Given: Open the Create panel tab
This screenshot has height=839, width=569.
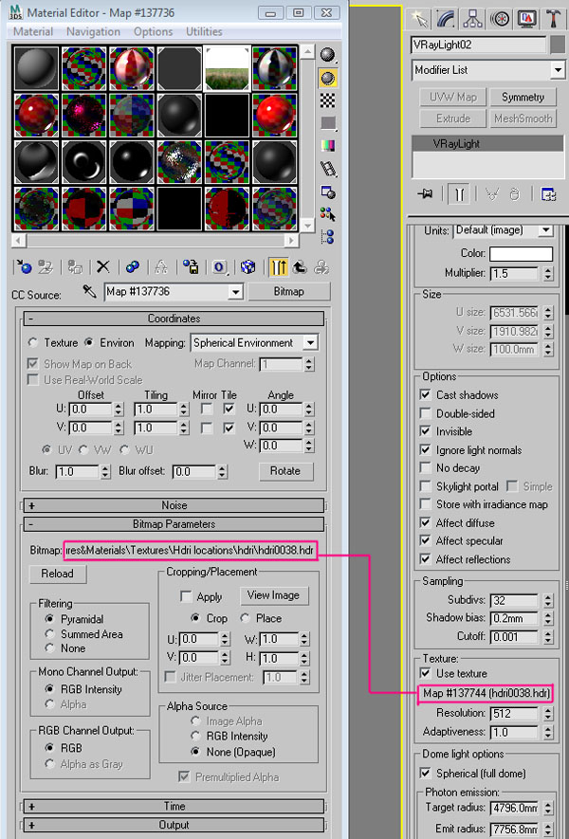Looking at the screenshot, I should click(419, 19).
